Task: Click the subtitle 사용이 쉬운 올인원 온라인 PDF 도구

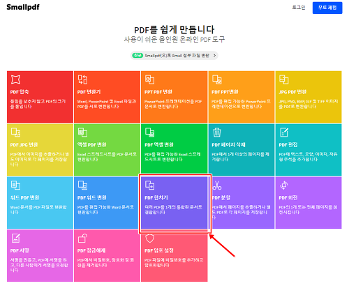Action: [174, 39]
